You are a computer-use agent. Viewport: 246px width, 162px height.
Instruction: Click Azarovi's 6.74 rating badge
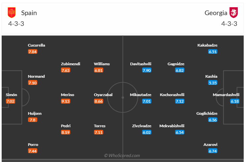point(213,151)
